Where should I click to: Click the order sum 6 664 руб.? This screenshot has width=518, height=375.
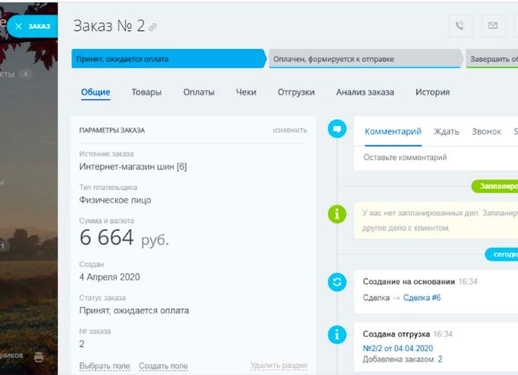124,237
